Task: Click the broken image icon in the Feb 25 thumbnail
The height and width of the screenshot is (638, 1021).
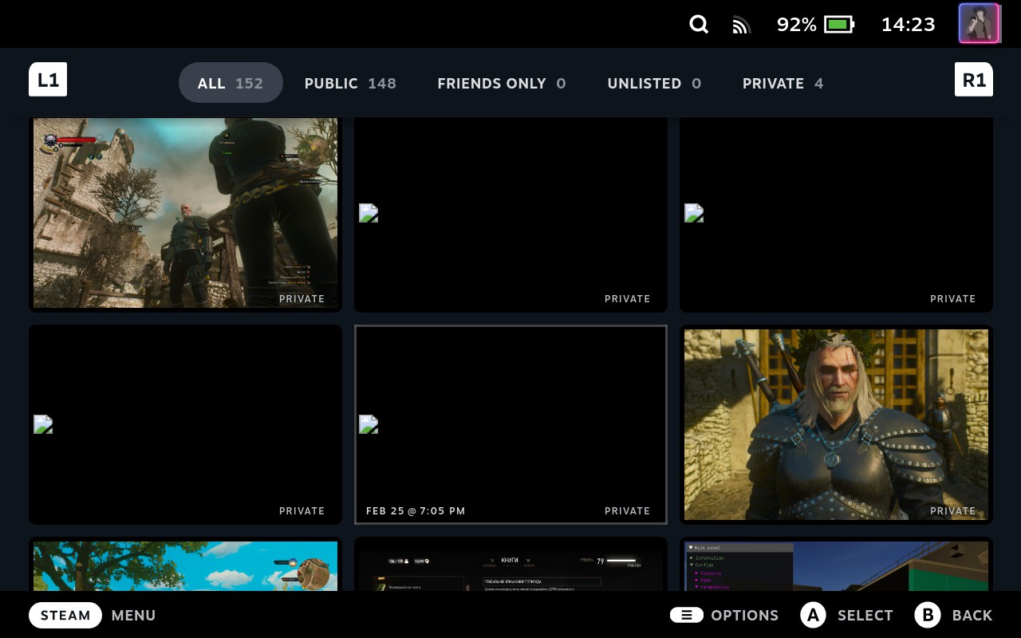Action: point(369,424)
